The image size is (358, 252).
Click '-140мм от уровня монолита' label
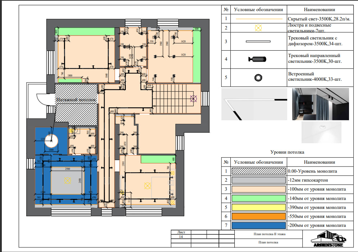pyautogui.click(x=317, y=199)
